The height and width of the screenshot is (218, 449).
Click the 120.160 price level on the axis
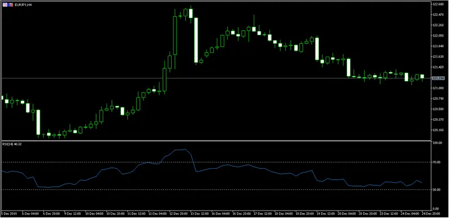(437, 130)
